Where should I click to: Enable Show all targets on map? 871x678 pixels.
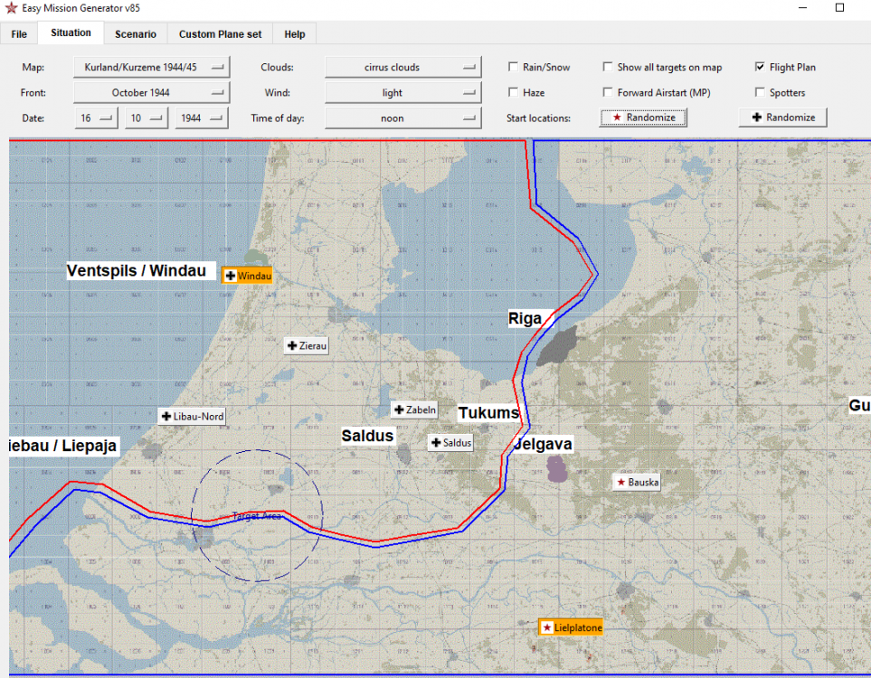[x=608, y=67]
